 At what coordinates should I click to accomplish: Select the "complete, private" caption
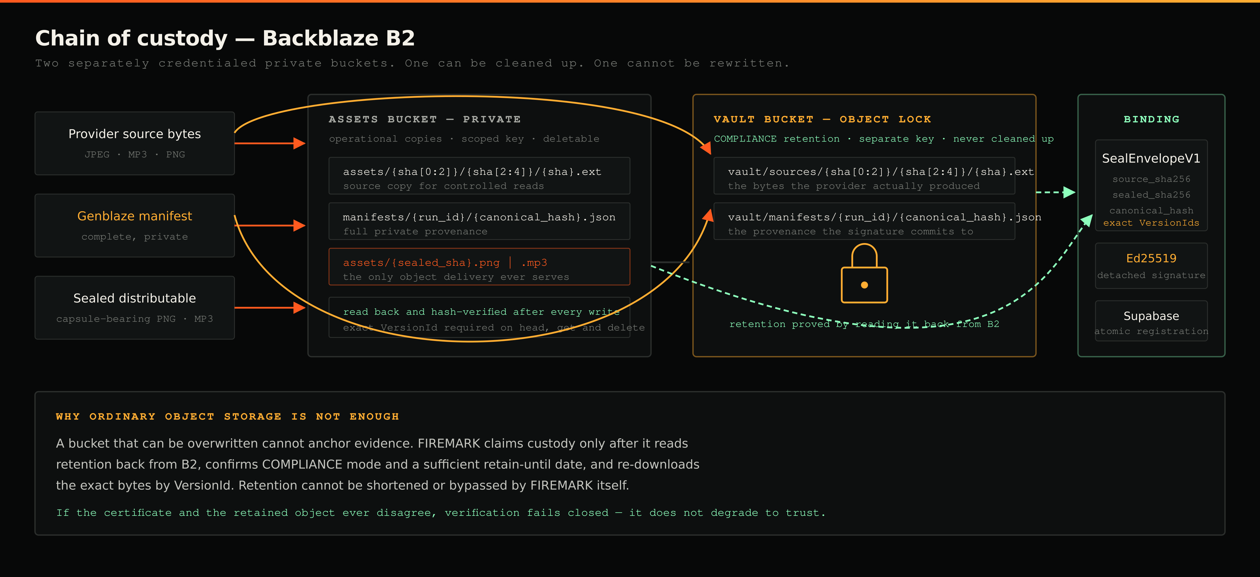(x=134, y=236)
